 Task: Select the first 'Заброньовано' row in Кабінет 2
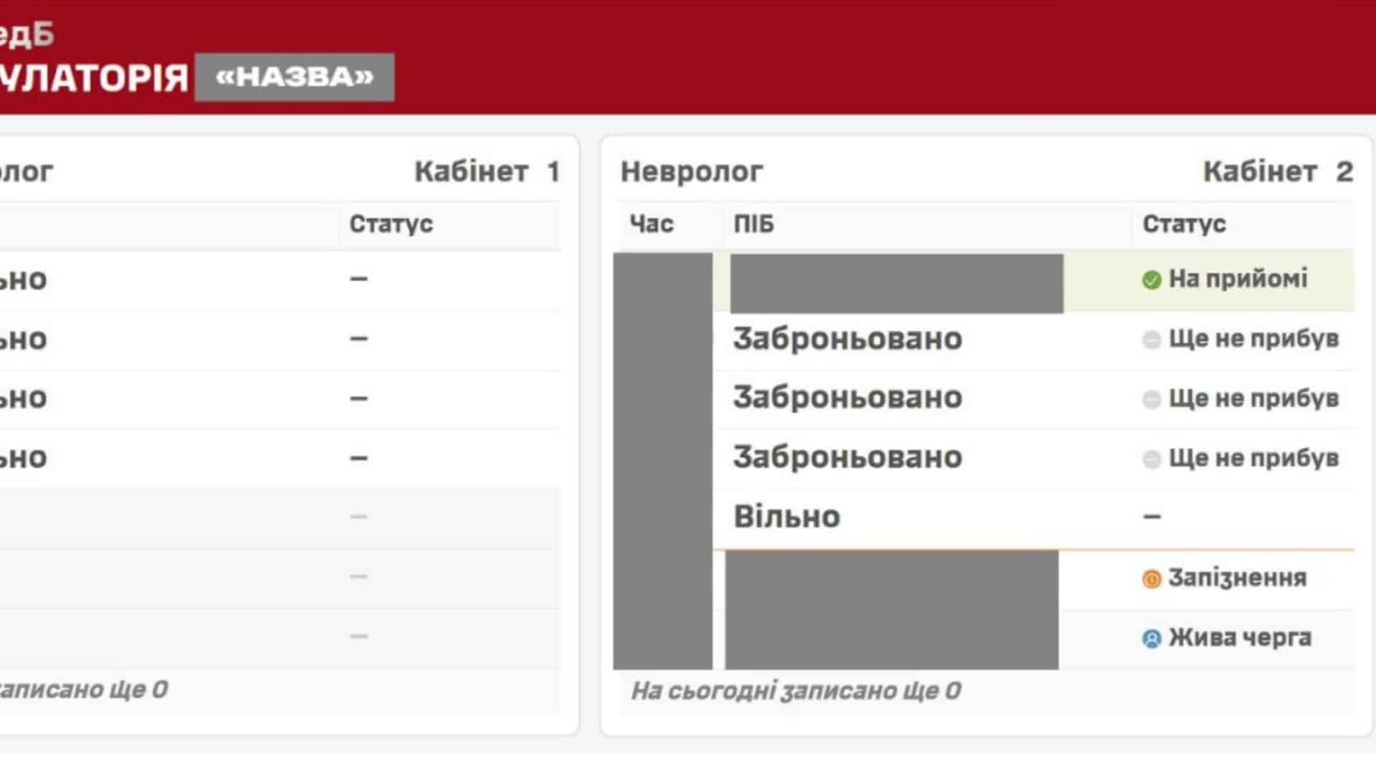coord(847,339)
